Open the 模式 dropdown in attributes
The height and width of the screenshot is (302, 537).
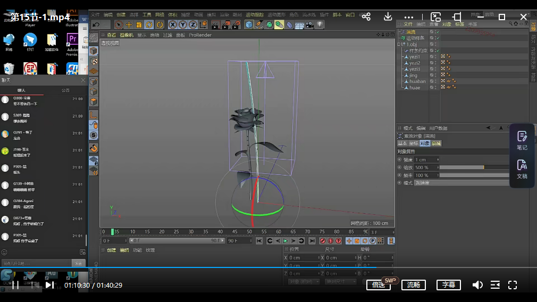point(462,183)
